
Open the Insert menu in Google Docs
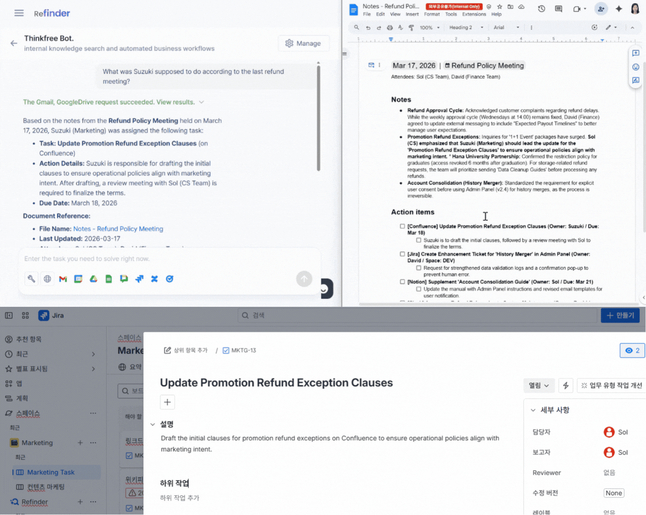[412, 14]
